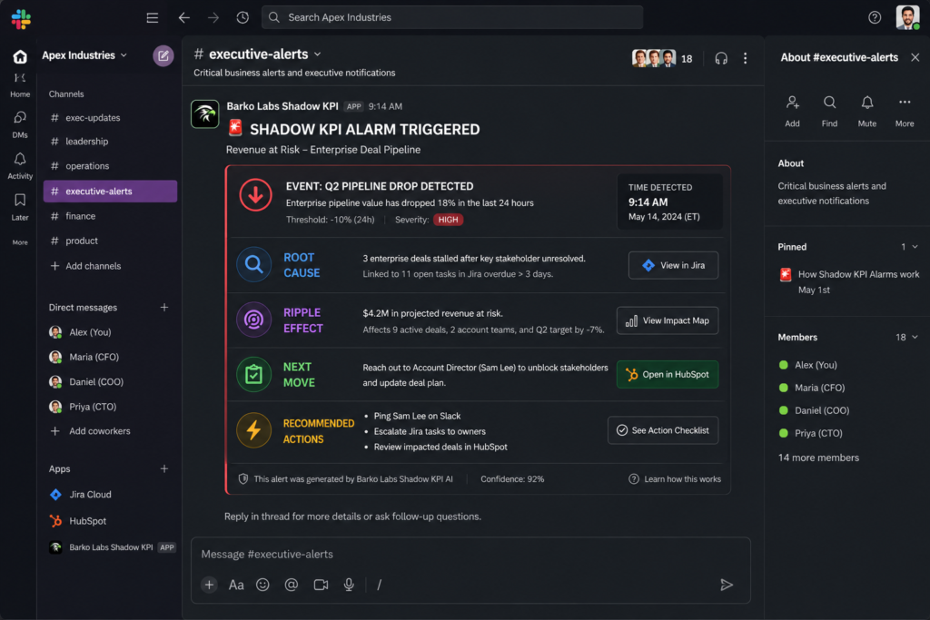930x620 pixels.
Task: Click the Open in HubSpot button
Action: (x=668, y=375)
